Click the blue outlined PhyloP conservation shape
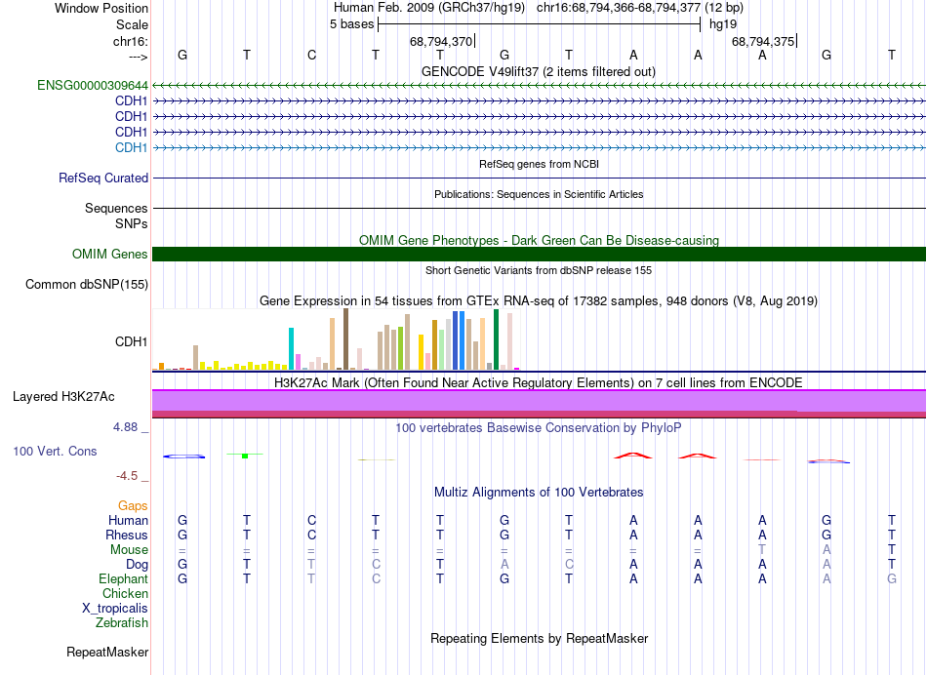This screenshot has width=927, height=675. (x=183, y=456)
